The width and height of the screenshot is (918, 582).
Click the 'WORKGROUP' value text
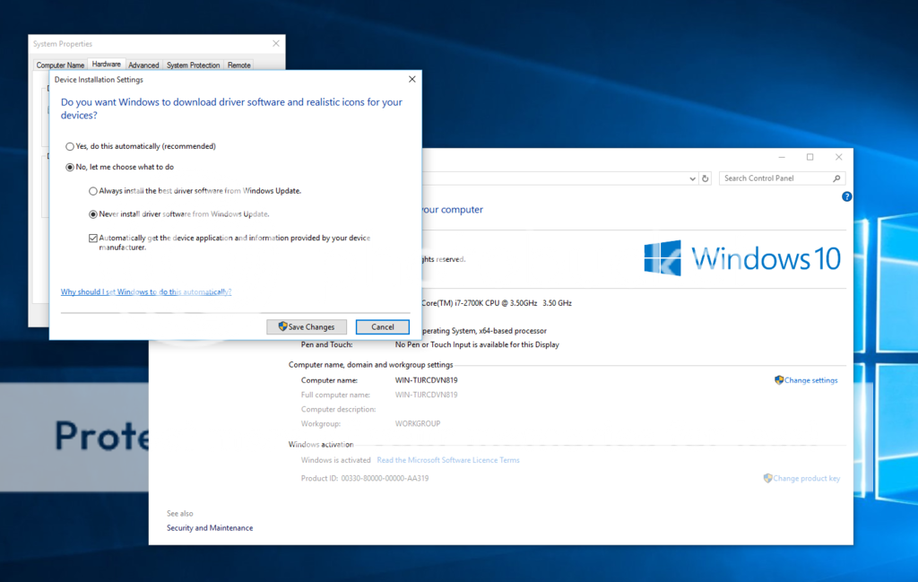pos(418,423)
